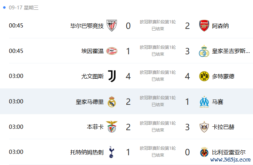Click the Villarreal club badge

pyautogui.click(x=204, y=152)
